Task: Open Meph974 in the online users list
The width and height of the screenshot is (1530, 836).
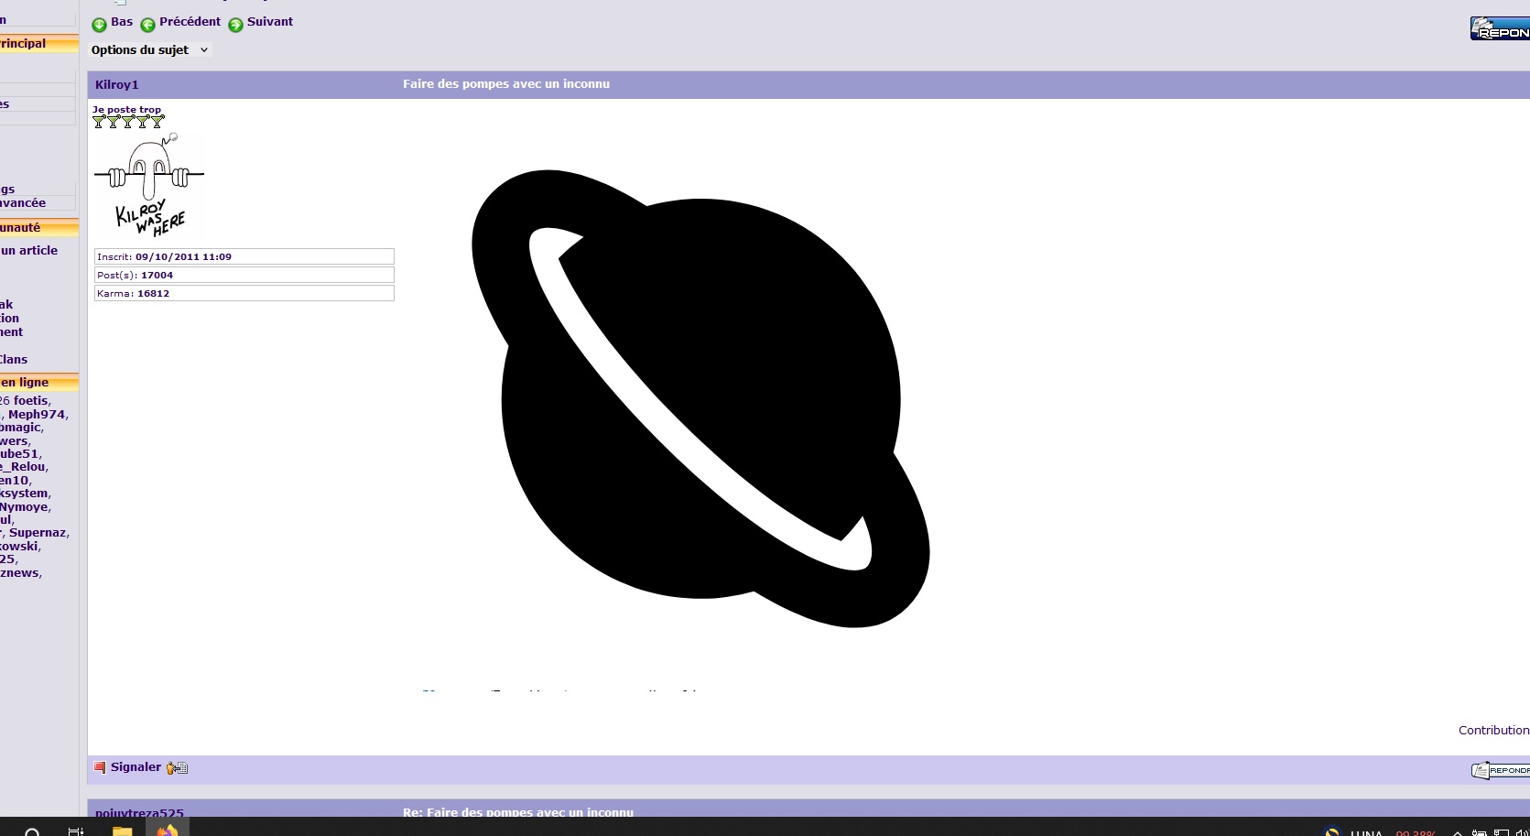Action: [x=38, y=415]
